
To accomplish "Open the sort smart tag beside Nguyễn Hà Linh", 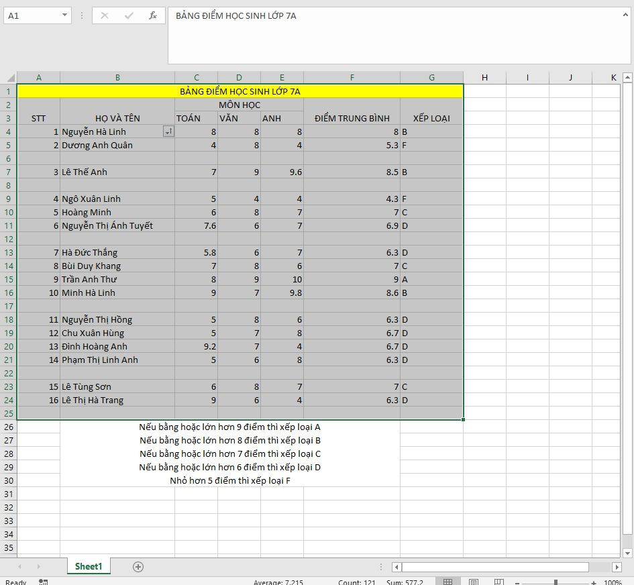I will [x=168, y=131].
